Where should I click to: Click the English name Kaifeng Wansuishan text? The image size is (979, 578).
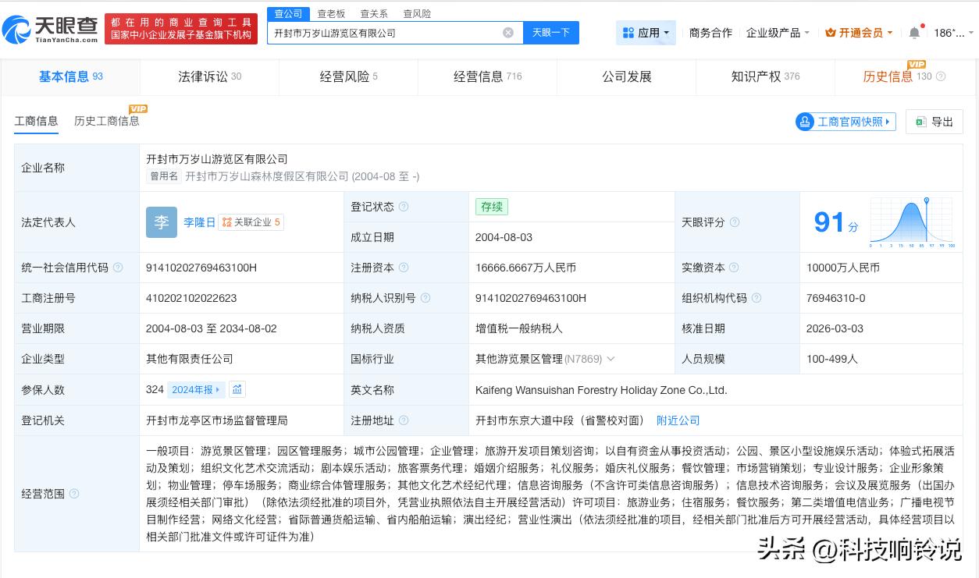coord(601,390)
